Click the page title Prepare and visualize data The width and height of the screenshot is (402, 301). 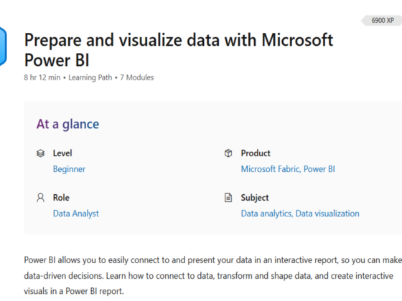[179, 50]
